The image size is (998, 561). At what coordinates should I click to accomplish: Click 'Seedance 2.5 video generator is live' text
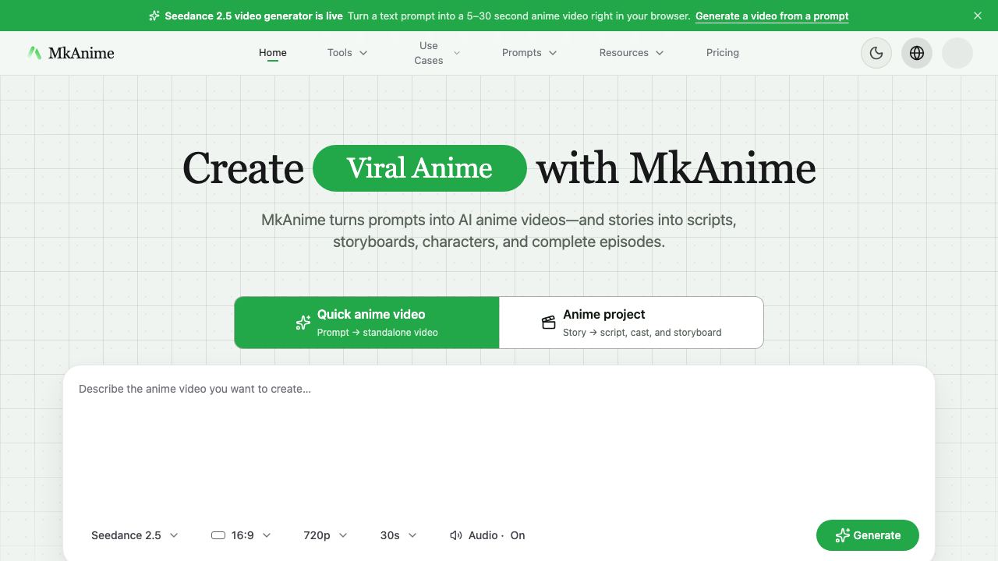[253, 16]
